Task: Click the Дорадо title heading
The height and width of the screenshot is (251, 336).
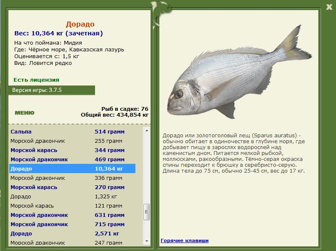Action: point(80,24)
